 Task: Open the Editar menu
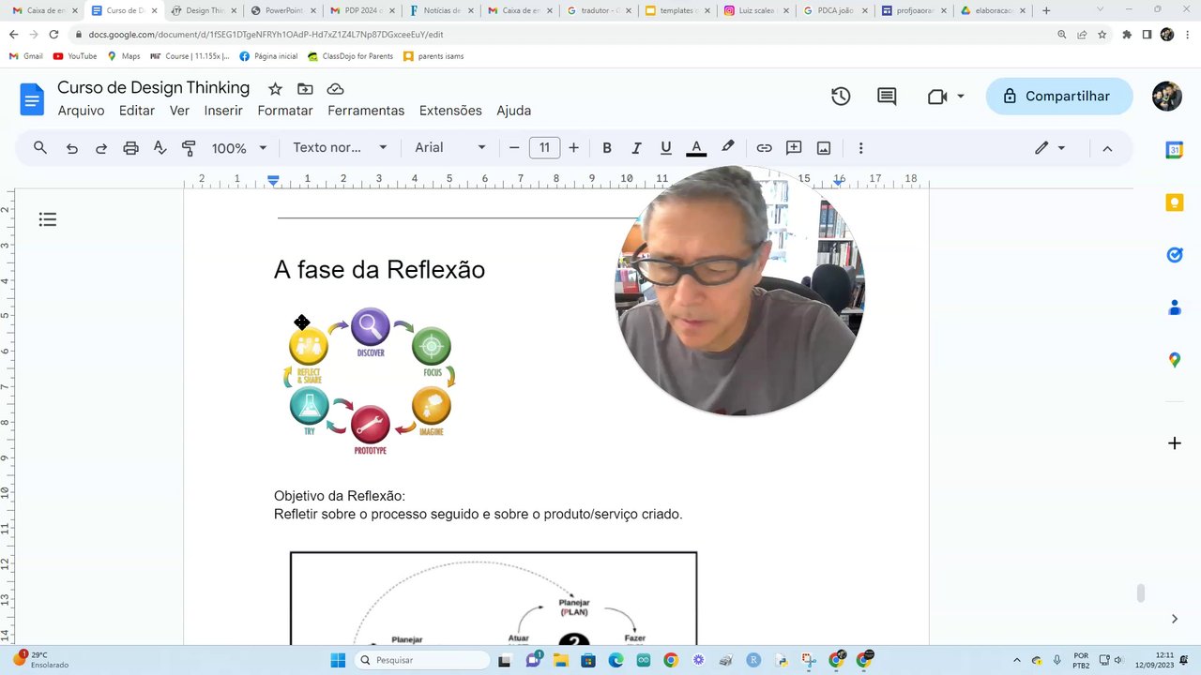[x=137, y=111]
